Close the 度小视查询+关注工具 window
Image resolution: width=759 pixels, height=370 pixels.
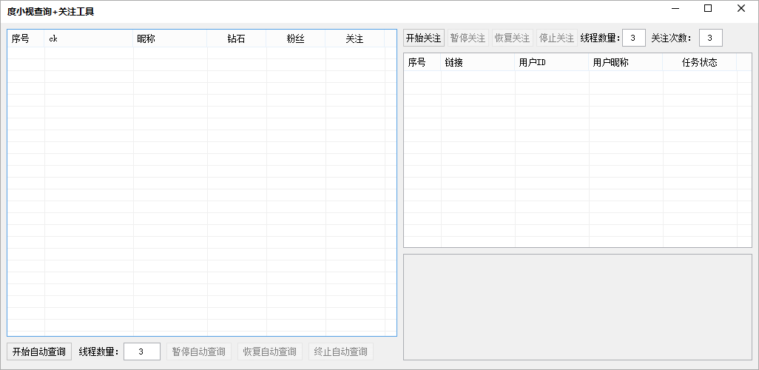(x=741, y=9)
